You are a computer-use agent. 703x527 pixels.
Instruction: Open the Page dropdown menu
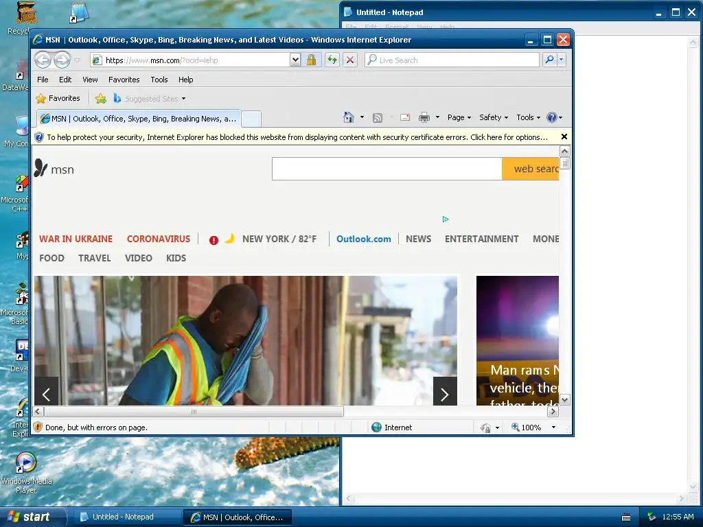pos(459,117)
